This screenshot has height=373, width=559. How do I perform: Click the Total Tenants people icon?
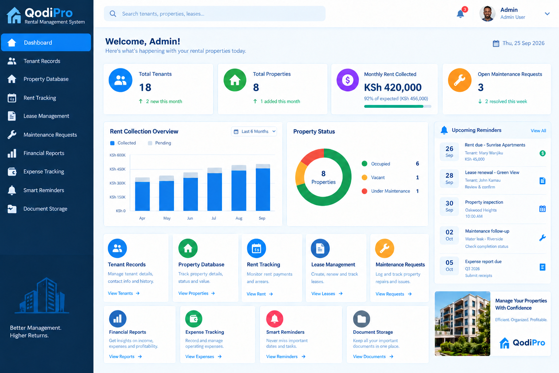pyautogui.click(x=120, y=80)
